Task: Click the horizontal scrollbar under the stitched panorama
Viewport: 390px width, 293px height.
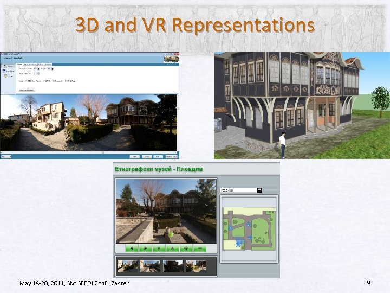Action: 89,152
